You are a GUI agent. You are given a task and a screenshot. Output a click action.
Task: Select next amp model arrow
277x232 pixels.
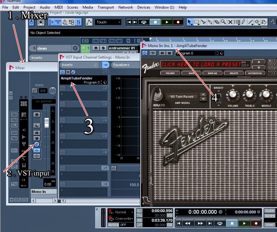click(203, 99)
